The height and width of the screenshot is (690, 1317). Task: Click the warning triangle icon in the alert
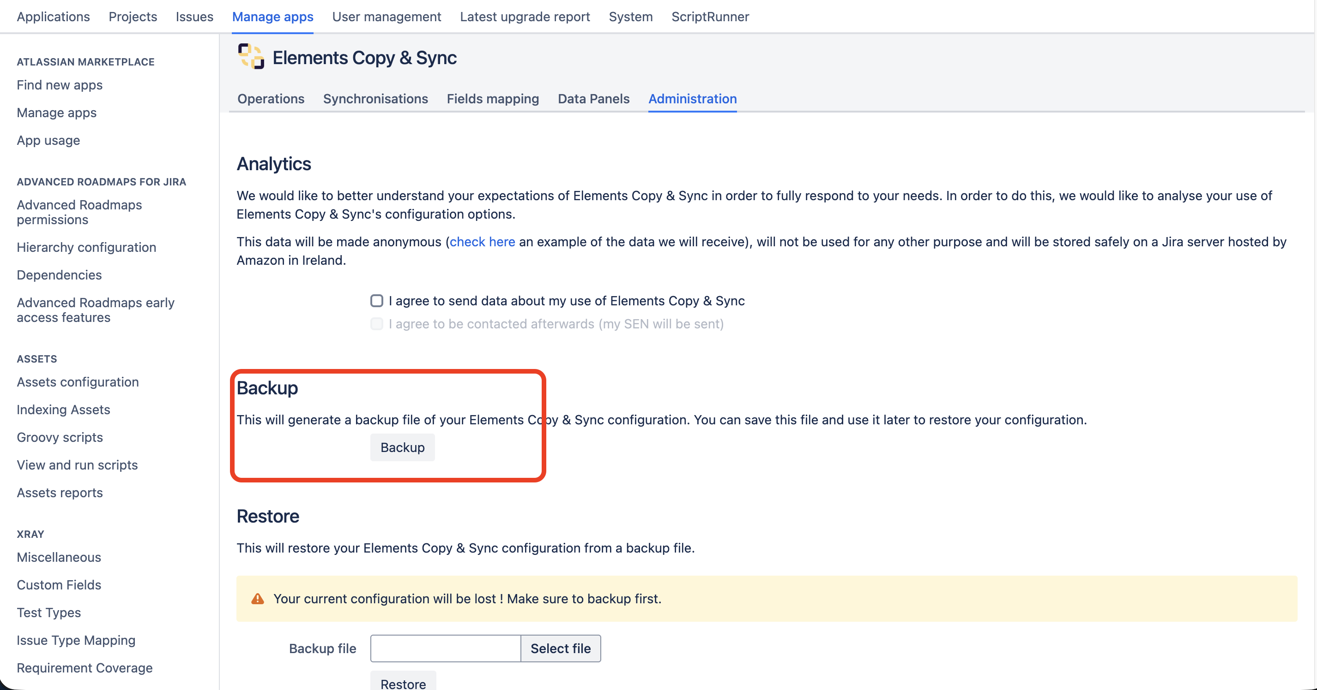point(258,599)
